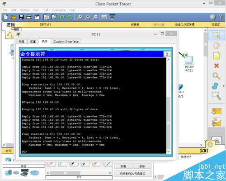Create a new file from toolbar
Image resolution: width=226 pixels, height=181 pixels.
6,17
